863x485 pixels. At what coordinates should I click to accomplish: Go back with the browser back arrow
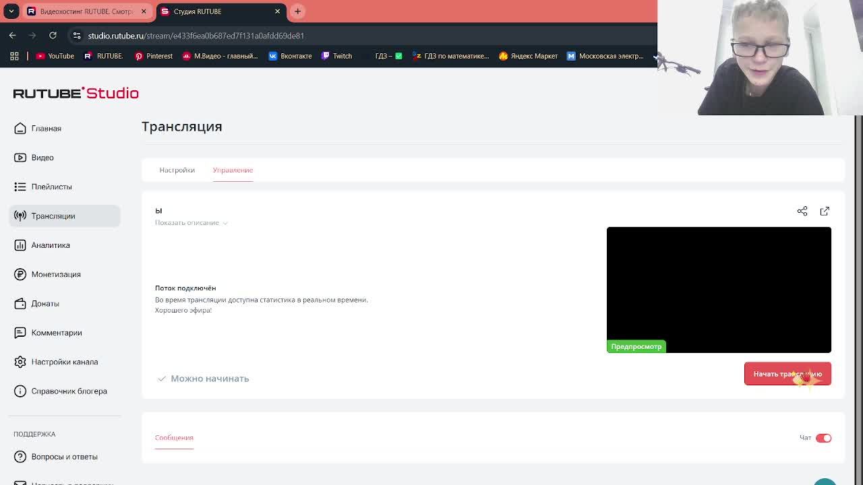pyautogui.click(x=13, y=35)
